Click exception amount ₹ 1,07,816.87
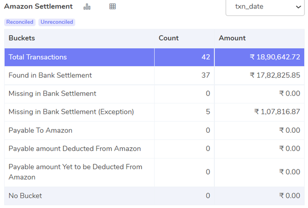 tap(277, 112)
